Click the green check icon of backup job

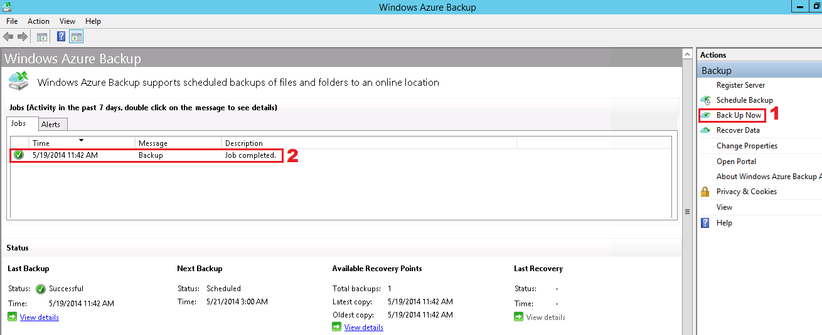coord(19,155)
